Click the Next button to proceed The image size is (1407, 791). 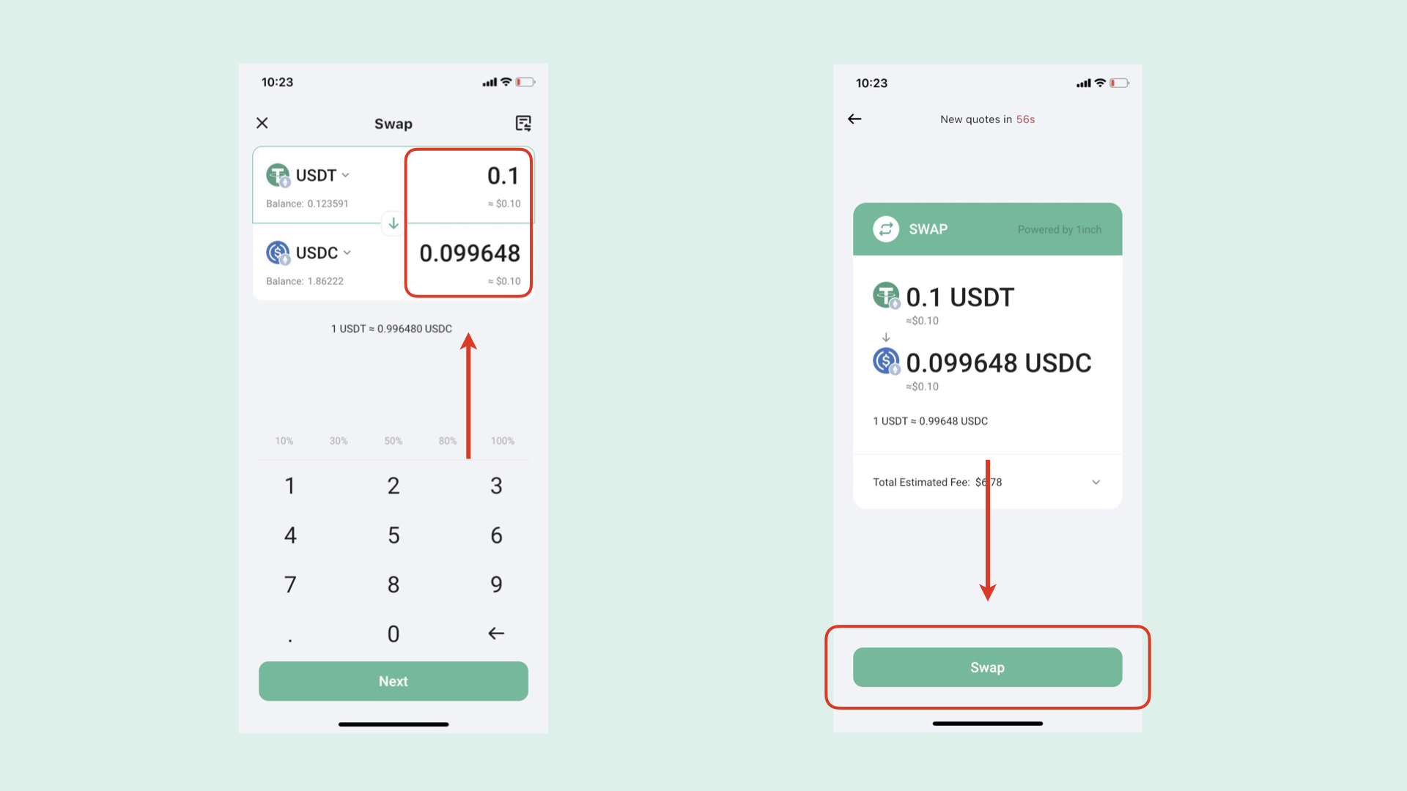[394, 680]
